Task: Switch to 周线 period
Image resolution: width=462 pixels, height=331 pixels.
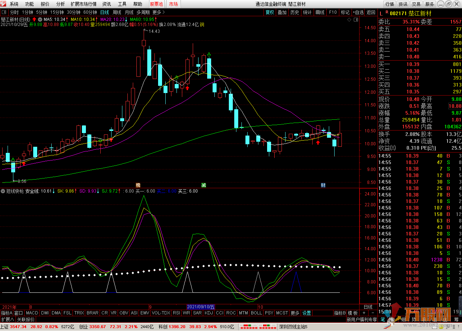Action: coord(117,12)
